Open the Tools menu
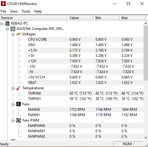This screenshot has height=147, width=148. pos(26,11)
